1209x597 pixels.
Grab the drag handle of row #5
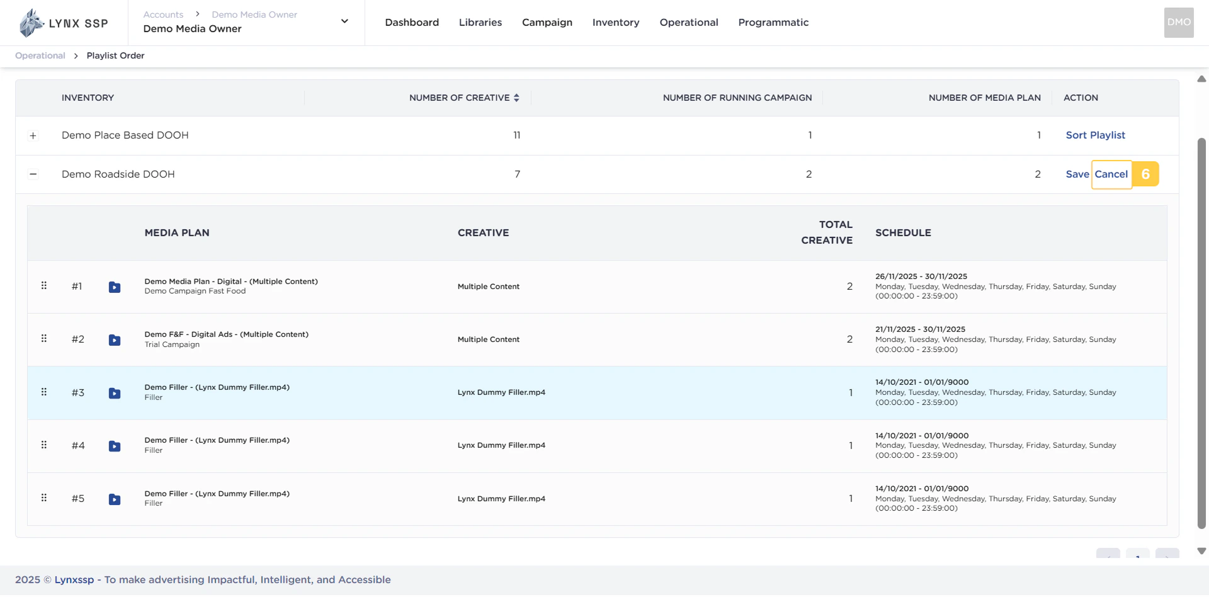point(44,498)
